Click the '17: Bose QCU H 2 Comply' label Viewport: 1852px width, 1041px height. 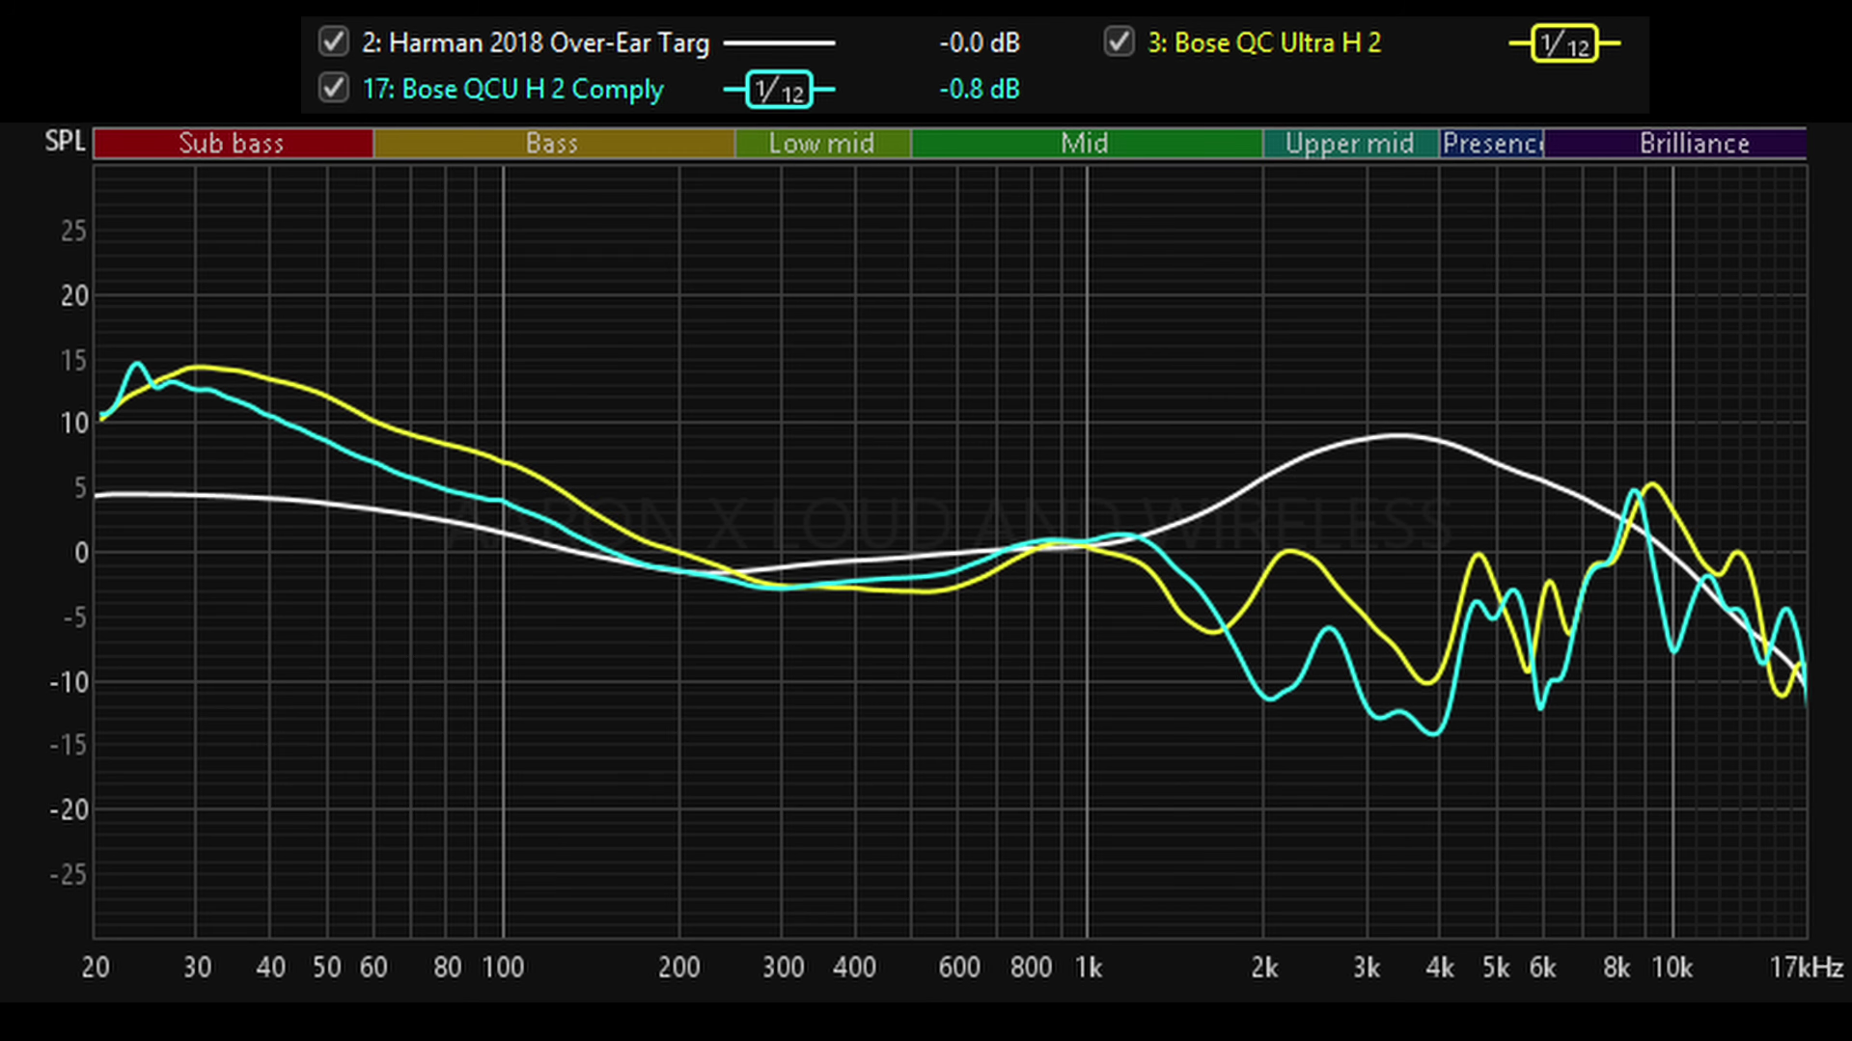pos(513,90)
